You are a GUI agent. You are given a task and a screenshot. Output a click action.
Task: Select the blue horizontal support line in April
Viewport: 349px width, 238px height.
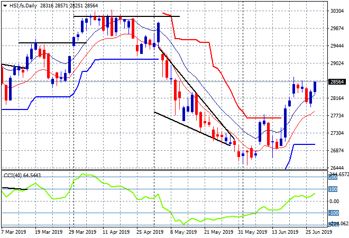127,59
